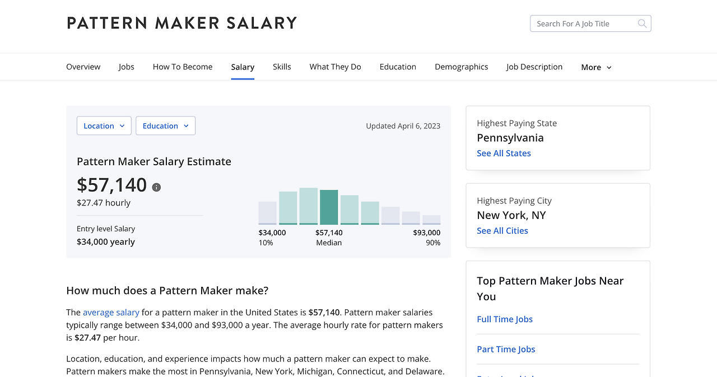Follow the average salary link
Viewport: 717px width, 377px height.
coord(111,312)
